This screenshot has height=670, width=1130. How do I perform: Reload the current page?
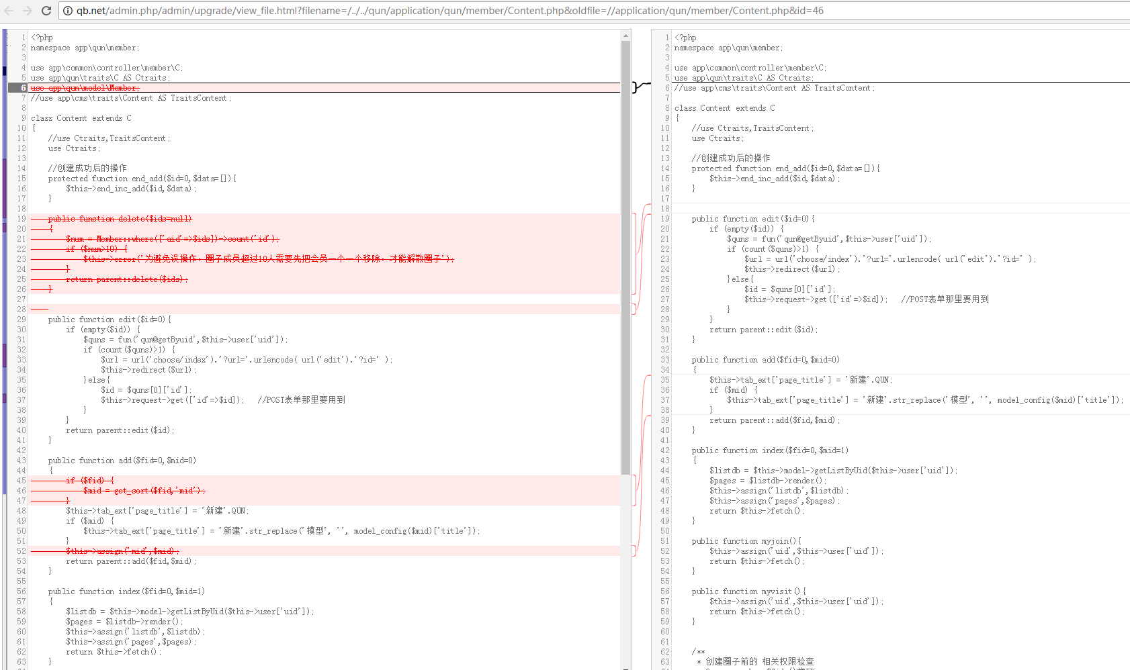pos(46,11)
